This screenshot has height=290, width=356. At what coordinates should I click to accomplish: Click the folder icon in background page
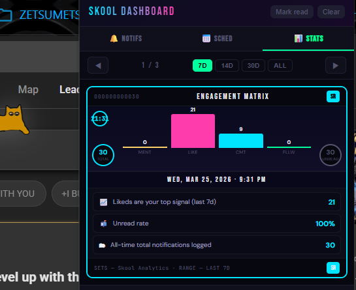coord(6,15)
